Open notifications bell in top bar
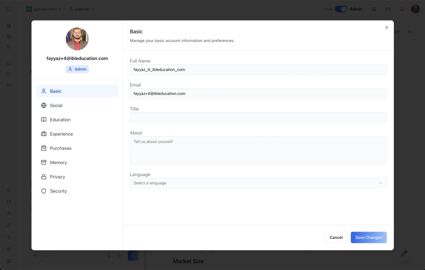 402,9
